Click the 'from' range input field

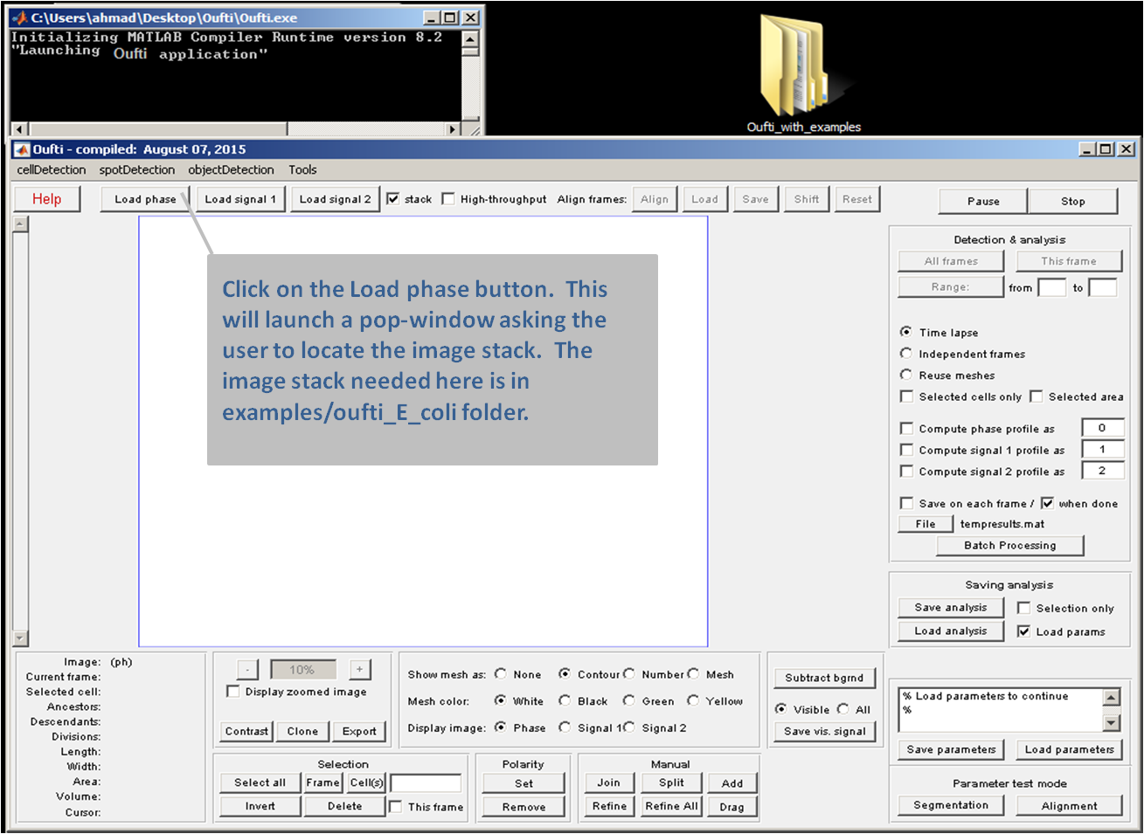click(1051, 287)
